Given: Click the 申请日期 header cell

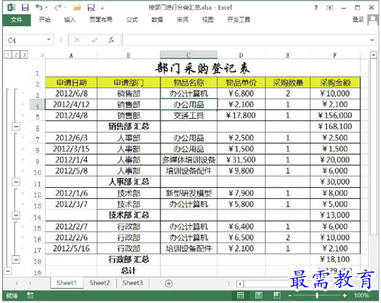Looking at the screenshot, I should pyautogui.click(x=71, y=82).
